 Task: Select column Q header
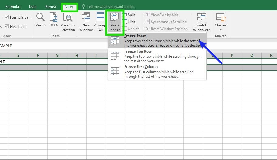(252, 56)
